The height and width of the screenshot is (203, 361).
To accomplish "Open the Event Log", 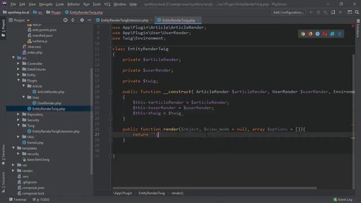I will (x=343, y=200).
